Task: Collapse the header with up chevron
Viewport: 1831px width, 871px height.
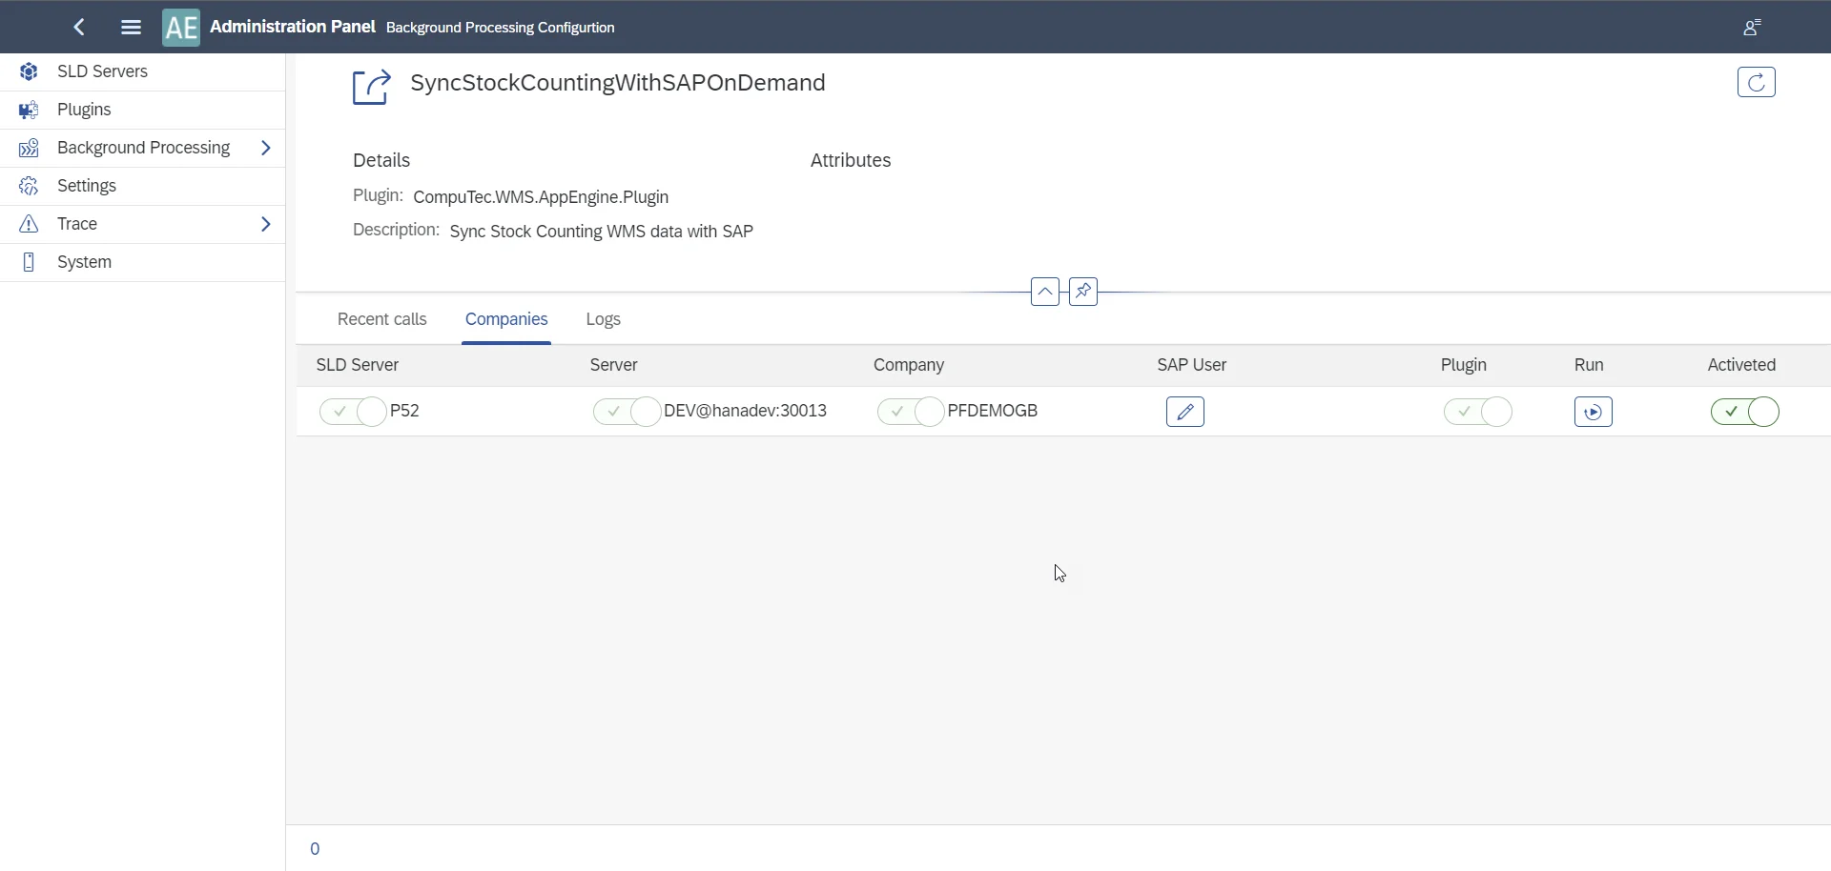Action: (1045, 292)
